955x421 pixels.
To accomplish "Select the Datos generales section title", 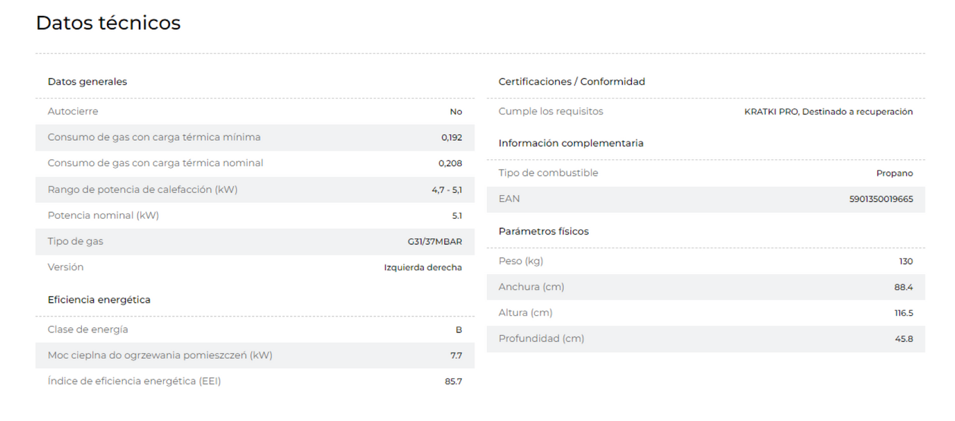I will (x=87, y=82).
